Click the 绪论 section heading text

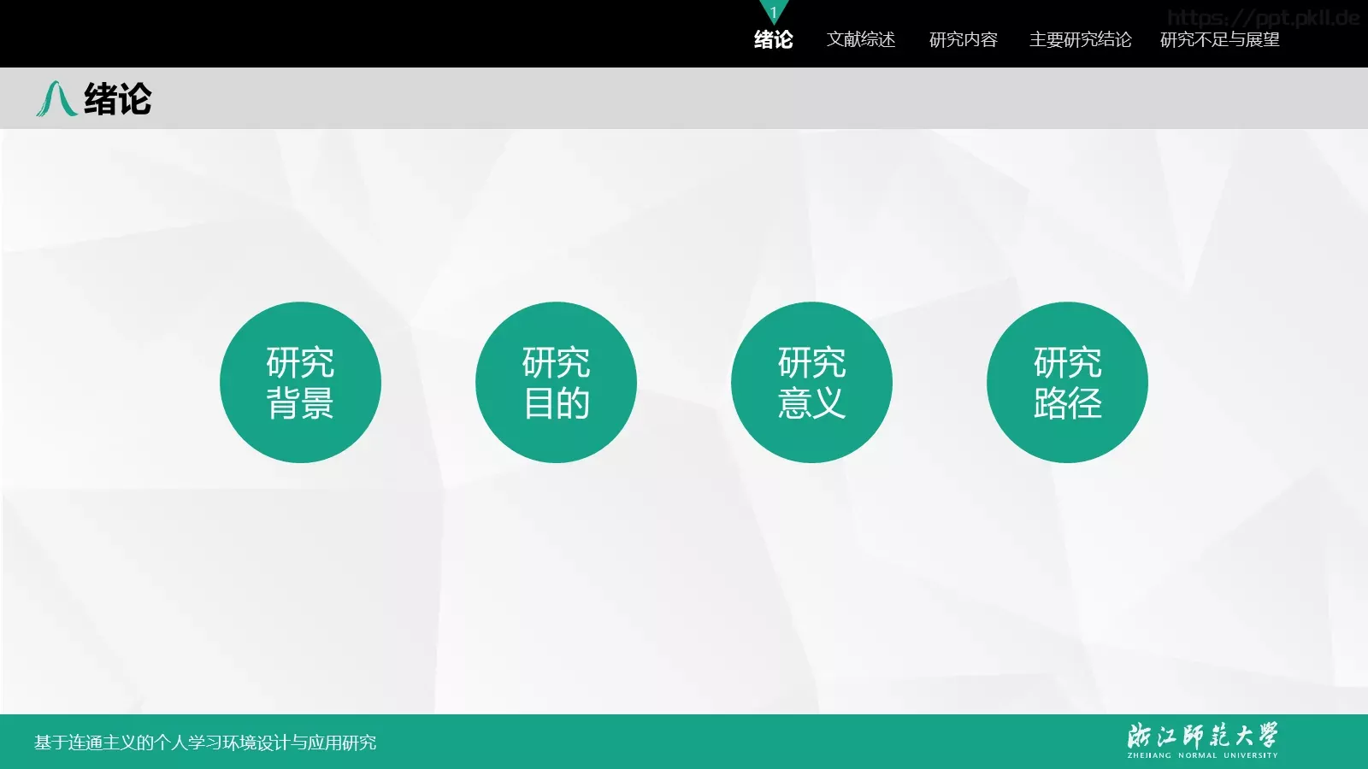[118, 99]
